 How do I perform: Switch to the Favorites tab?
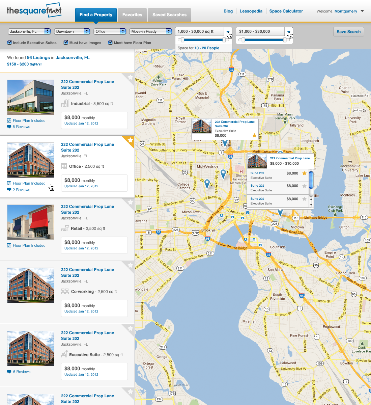coord(132,15)
